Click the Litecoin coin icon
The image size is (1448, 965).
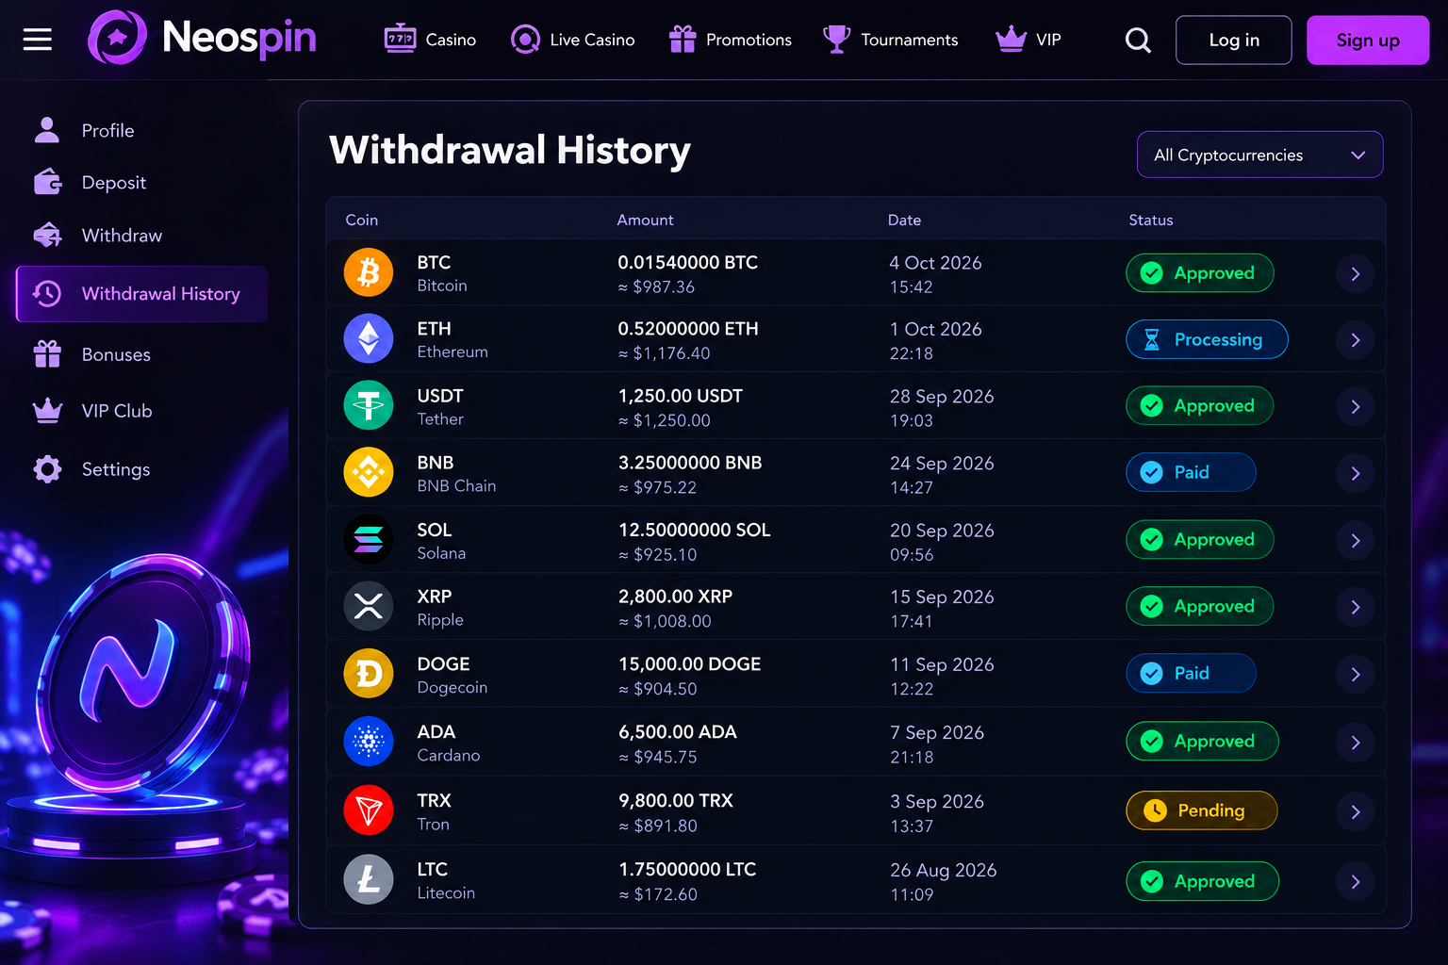(x=369, y=880)
